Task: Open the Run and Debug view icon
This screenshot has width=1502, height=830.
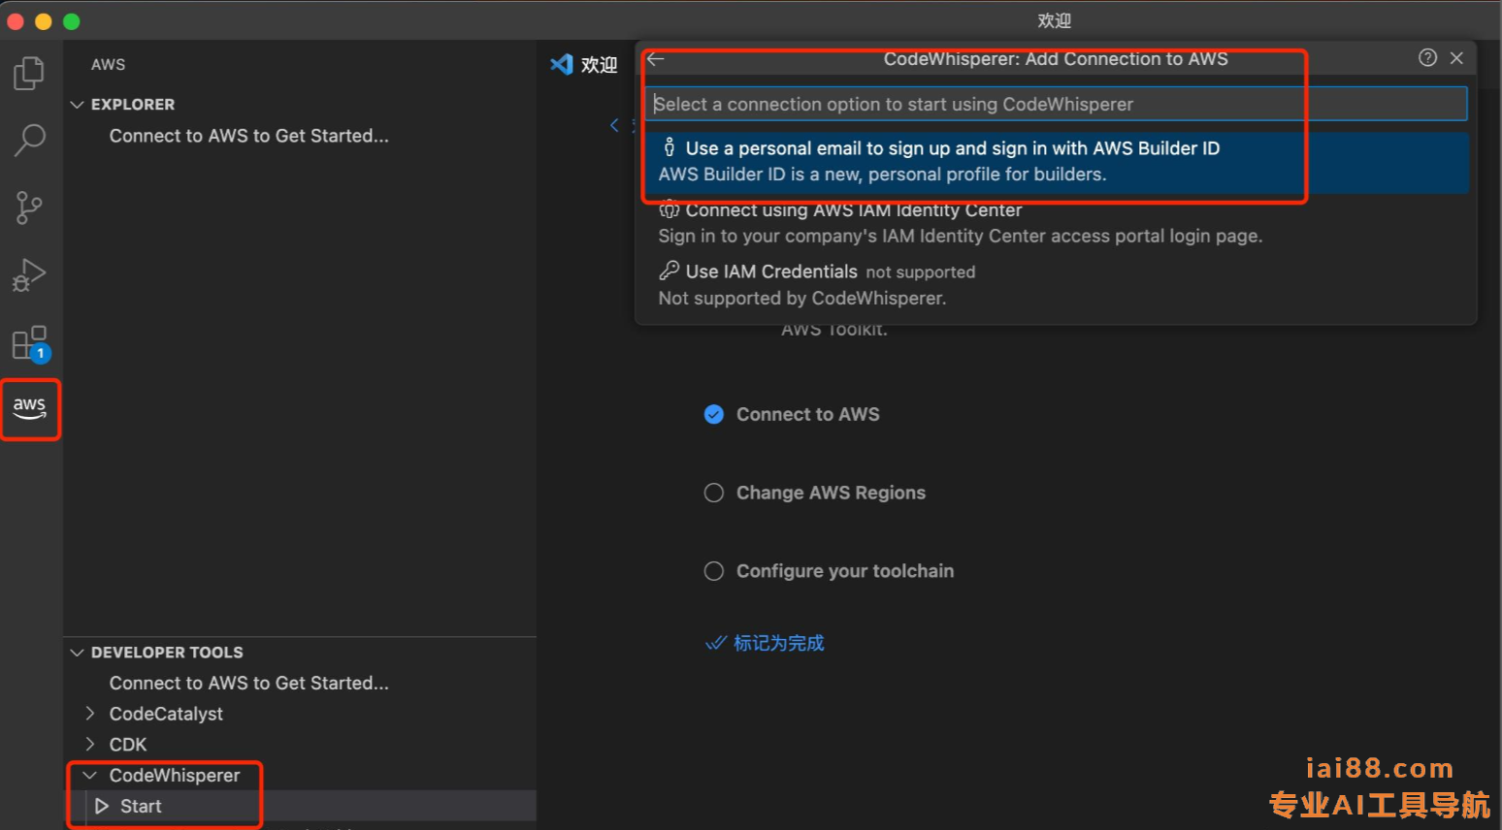Action: tap(29, 275)
